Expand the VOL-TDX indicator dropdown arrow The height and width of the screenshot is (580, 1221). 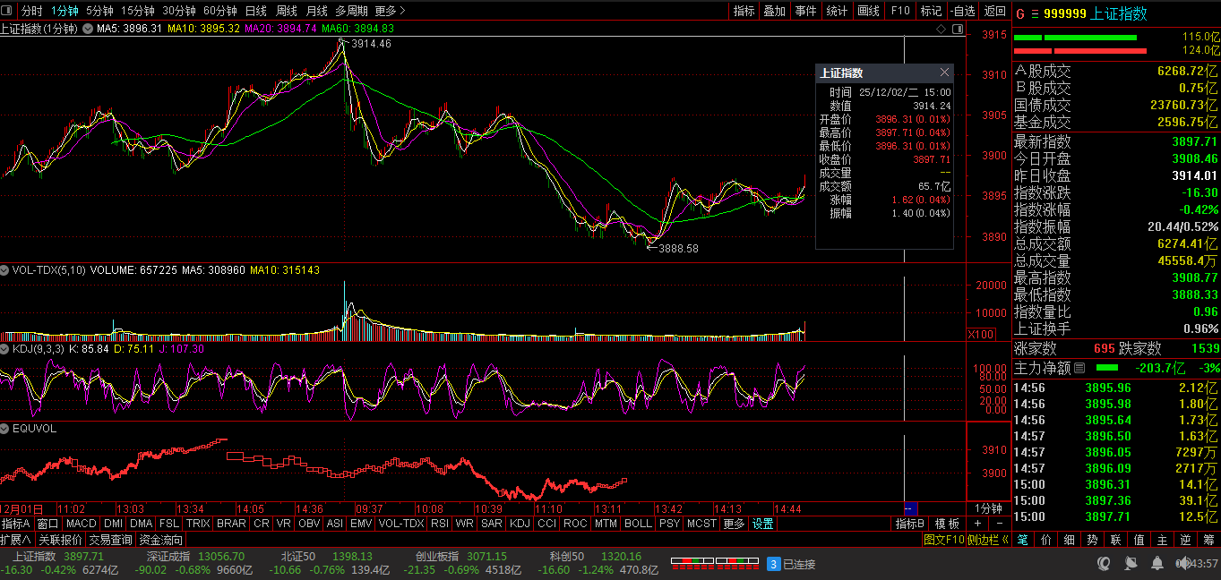pos(5,269)
